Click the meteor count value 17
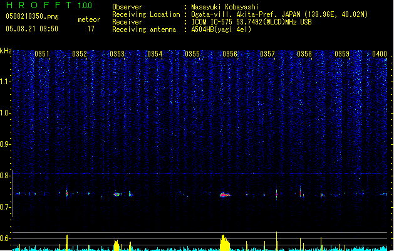This screenshot has width=394, height=251. pyautogui.click(x=91, y=29)
